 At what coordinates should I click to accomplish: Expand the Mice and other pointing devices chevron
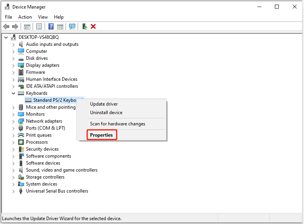tap(13, 108)
